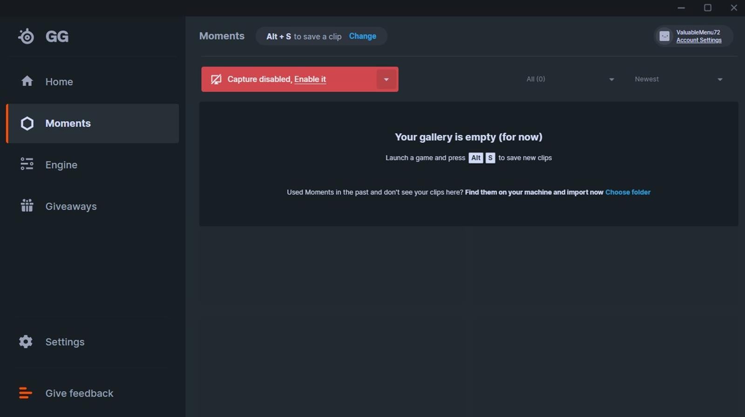Select Give feedback in sidebar
The image size is (745, 417).
tap(79, 393)
